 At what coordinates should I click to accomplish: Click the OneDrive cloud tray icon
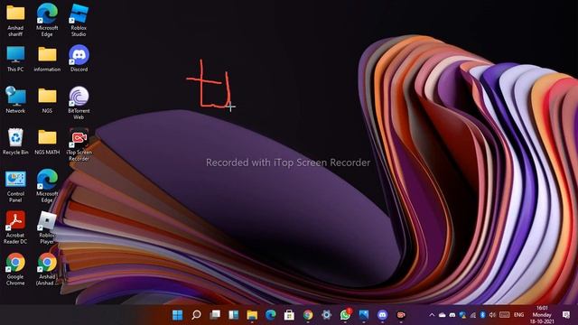[x=442, y=315]
